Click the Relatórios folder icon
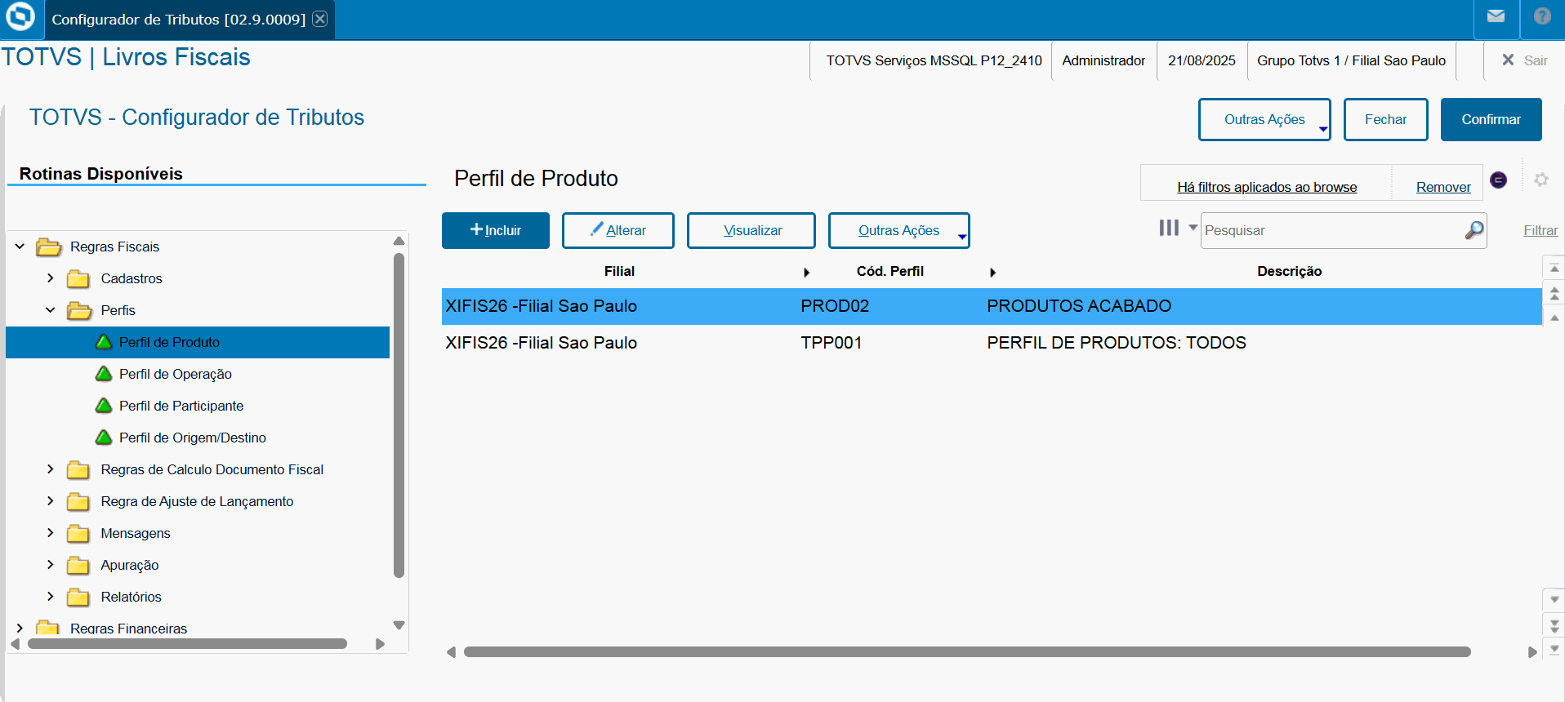Screen dimensions: 1565x702 coord(78,597)
